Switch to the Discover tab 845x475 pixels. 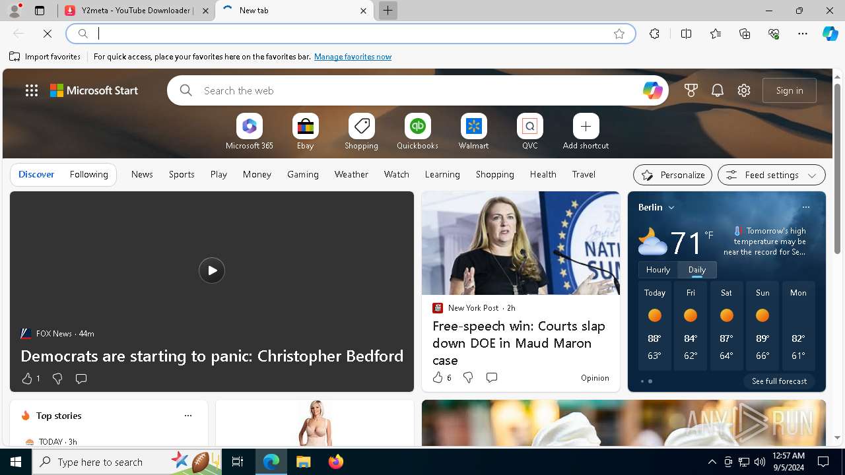[x=36, y=174]
